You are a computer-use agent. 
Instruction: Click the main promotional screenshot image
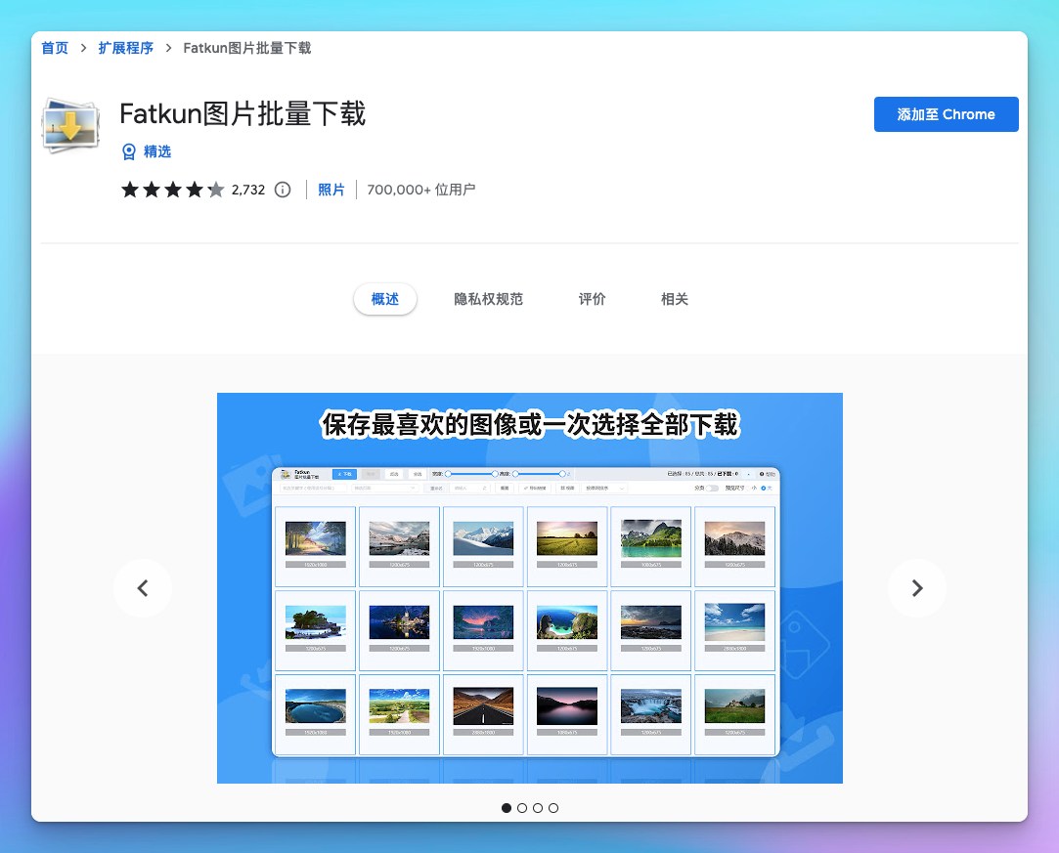click(x=530, y=588)
